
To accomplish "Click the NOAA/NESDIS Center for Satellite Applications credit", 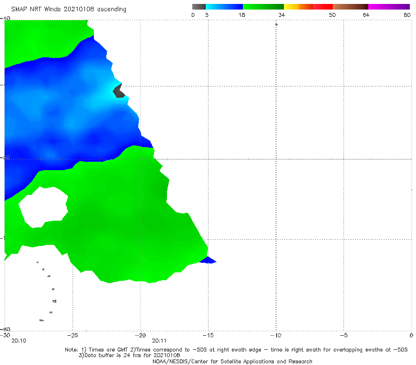I will coord(232,361).
